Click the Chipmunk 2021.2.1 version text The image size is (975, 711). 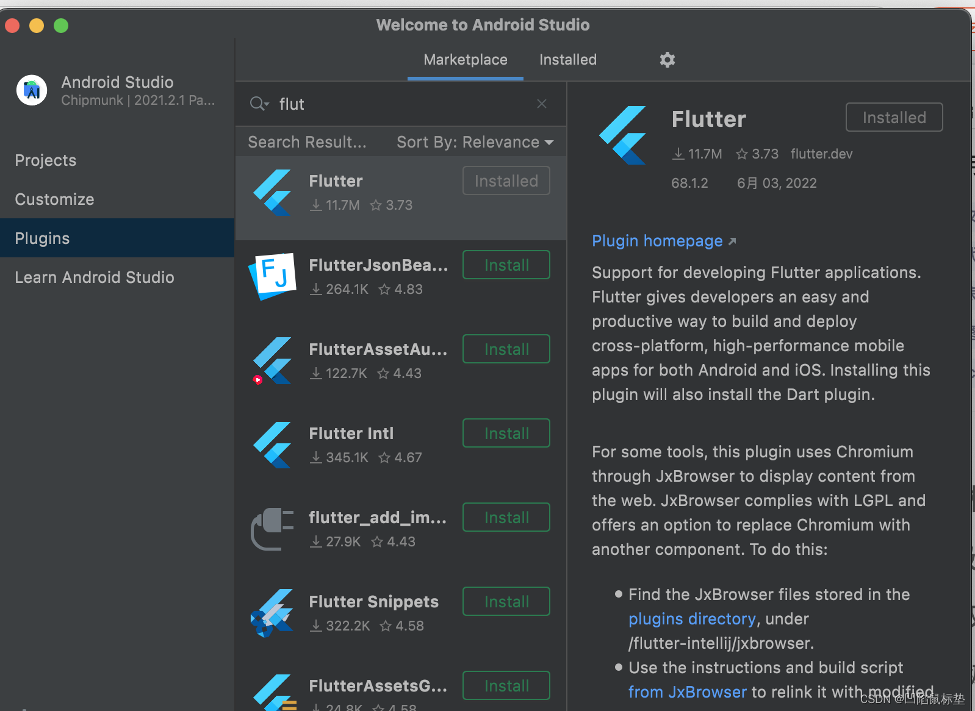click(138, 101)
